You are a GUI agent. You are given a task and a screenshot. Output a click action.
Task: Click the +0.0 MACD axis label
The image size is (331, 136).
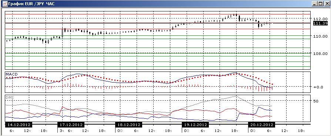tap(318, 87)
